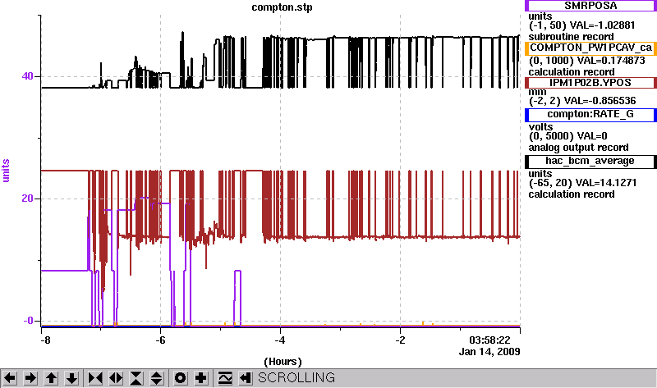
Task: Pan the graph up with the up arrow
Action: [51, 378]
